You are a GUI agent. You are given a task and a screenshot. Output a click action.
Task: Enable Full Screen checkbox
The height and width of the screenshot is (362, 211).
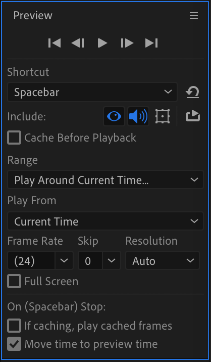tap(14, 281)
